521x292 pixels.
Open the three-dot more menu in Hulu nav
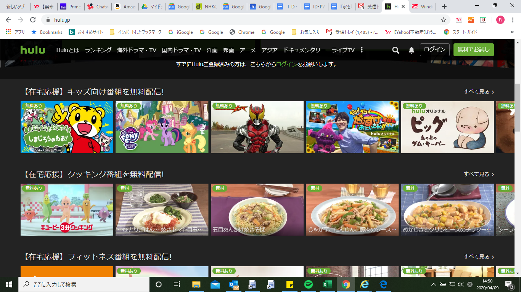[362, 50]
